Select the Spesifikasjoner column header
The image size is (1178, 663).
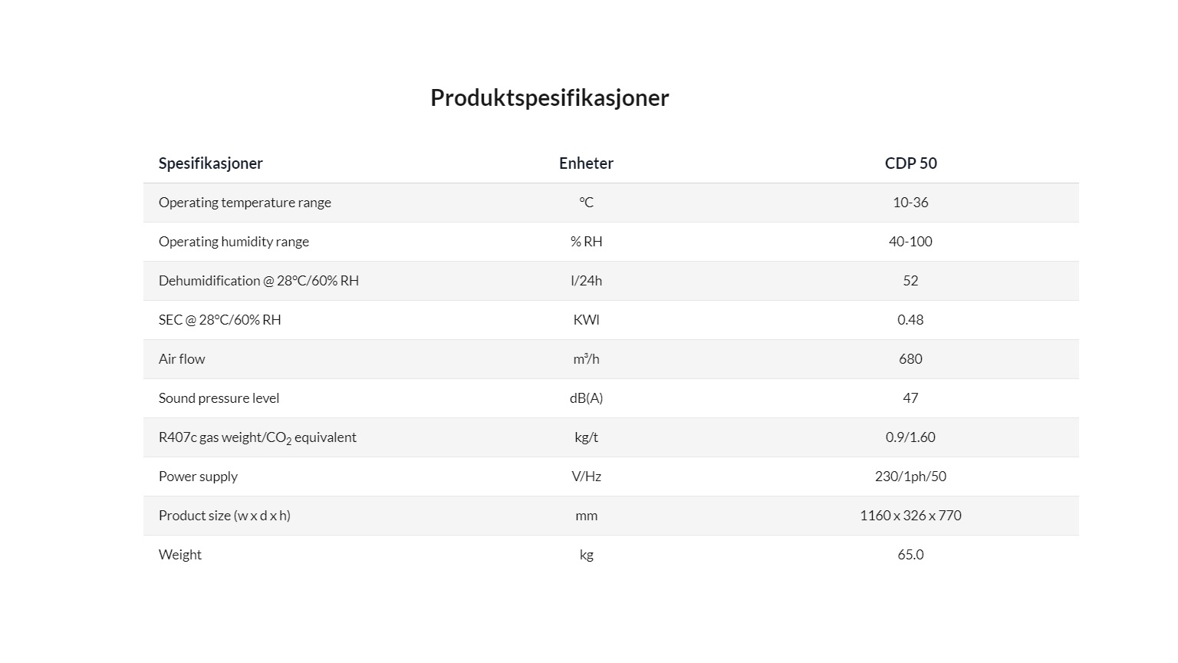[210, 163]
